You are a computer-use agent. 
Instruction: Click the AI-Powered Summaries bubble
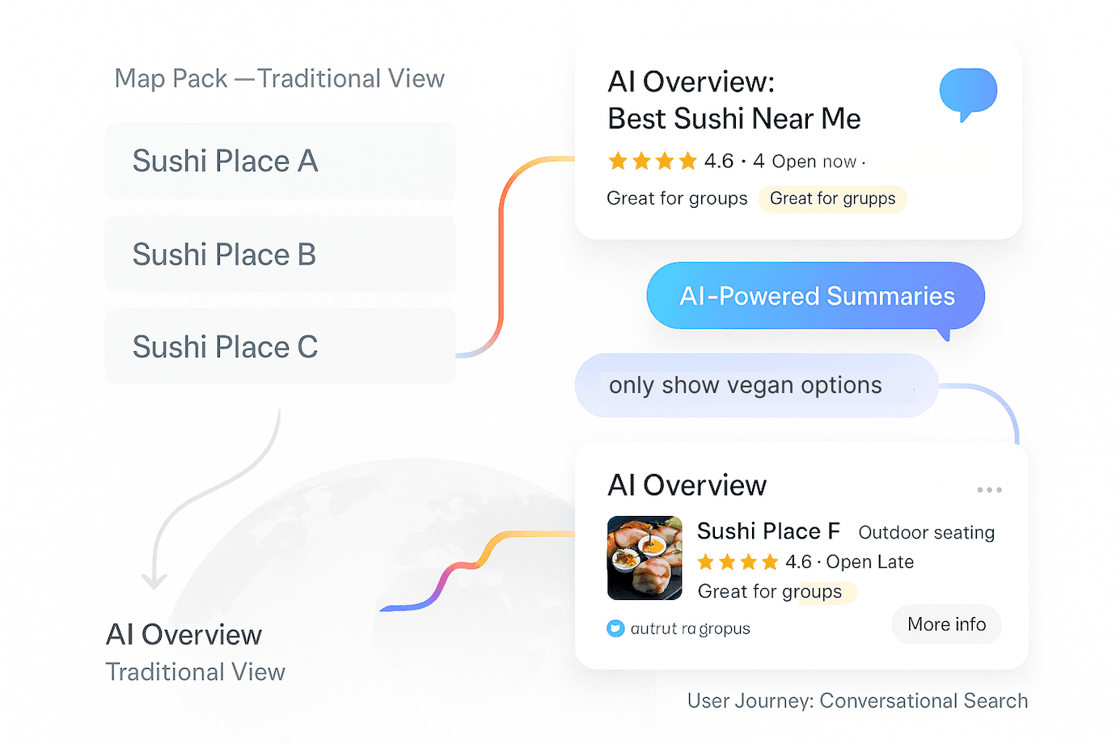[816, 296]
